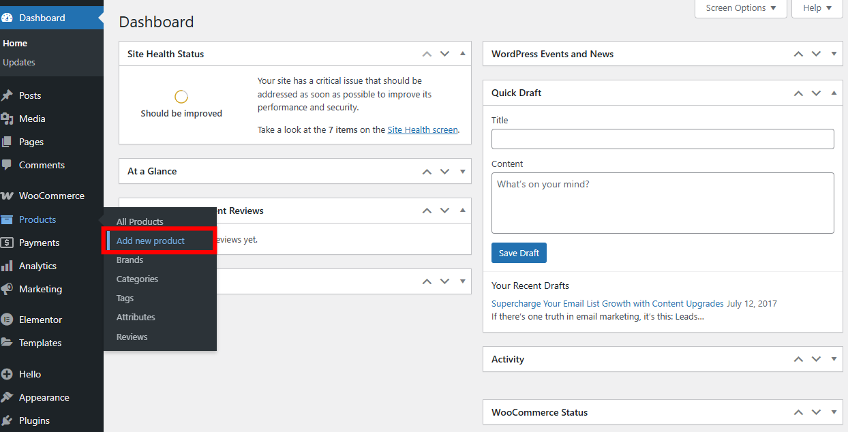Viewport: 848px width, 432px height.
Task: Click the Site Health progress circle
Action: (181, 96)
